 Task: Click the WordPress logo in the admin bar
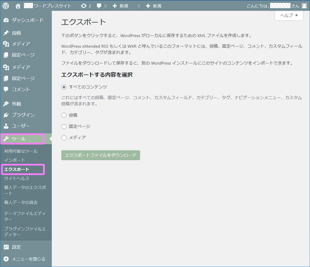point(6,5)
